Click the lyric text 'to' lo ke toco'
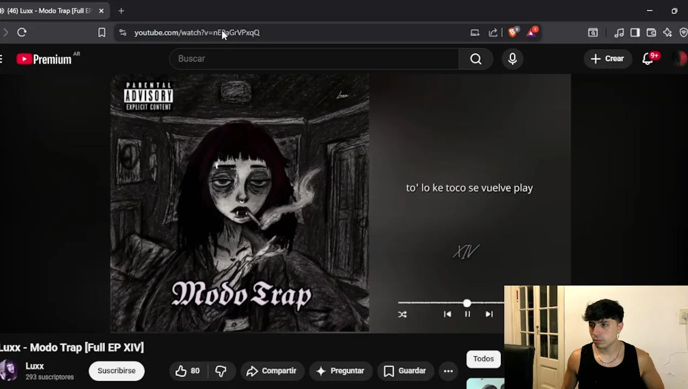Image resolution: width=688 pixels, height=389 pixels. [x=469, y=188]
